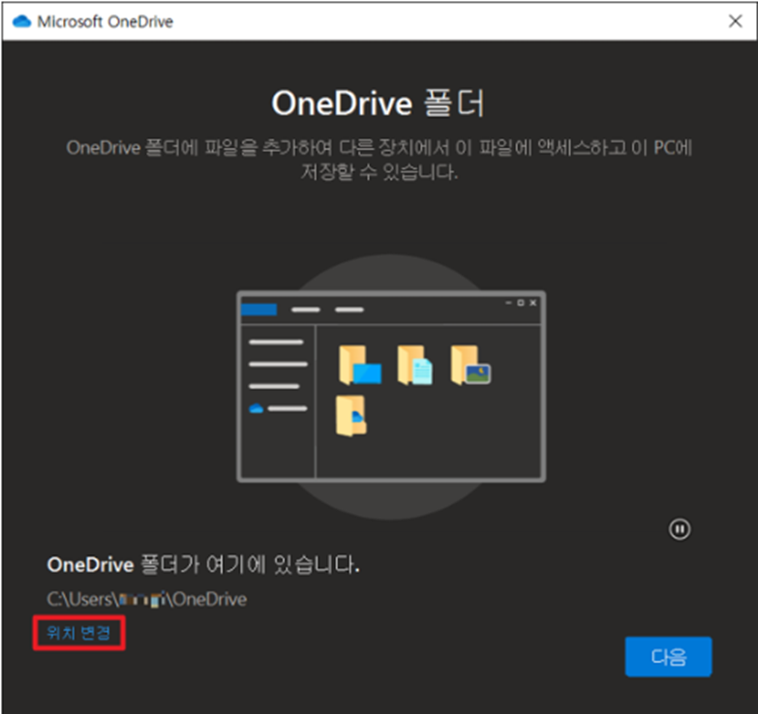
Task: Select the document folder icon in illustration
Action: [x=415, y=365]
